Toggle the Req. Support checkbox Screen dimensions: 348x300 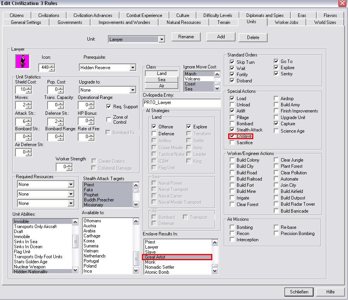[109, 107]
